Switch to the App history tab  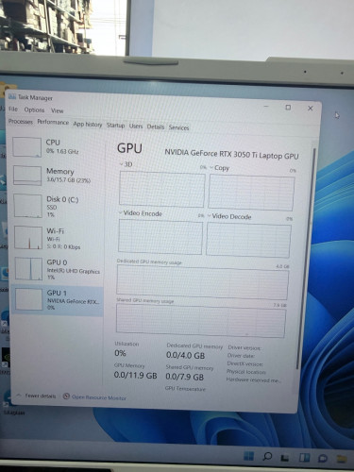(88, 124)
